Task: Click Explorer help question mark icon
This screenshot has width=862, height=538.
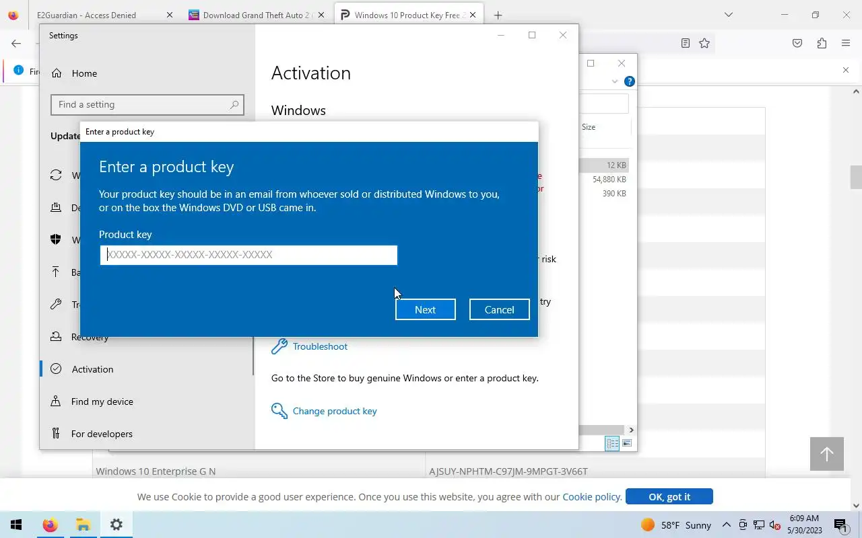Action: [630, 81]
